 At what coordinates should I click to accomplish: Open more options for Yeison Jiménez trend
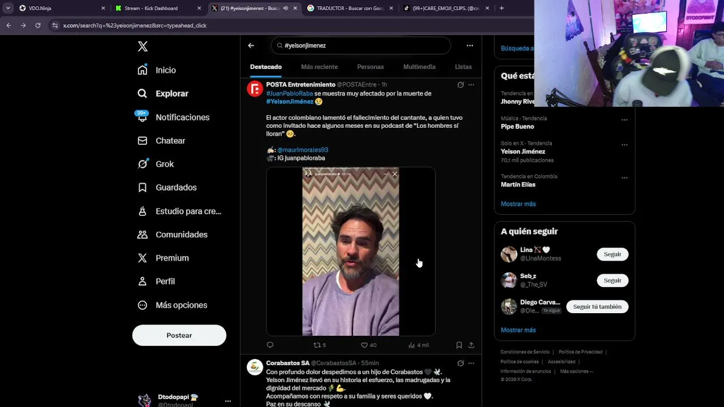624,145
